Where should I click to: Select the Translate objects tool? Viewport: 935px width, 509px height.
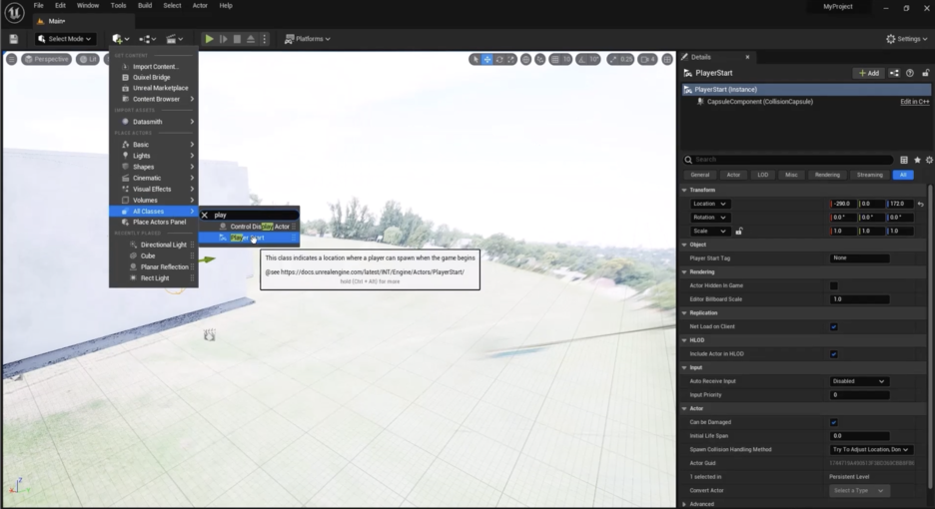pyautogui.click(x=487, y=59)
